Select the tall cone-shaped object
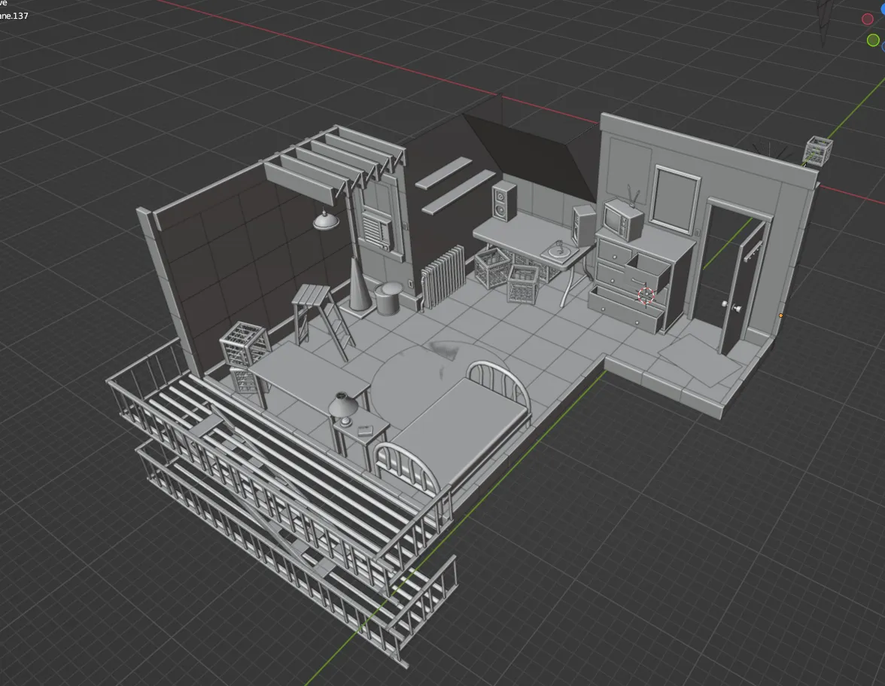The image size is (885, 686). pos(359,285)
